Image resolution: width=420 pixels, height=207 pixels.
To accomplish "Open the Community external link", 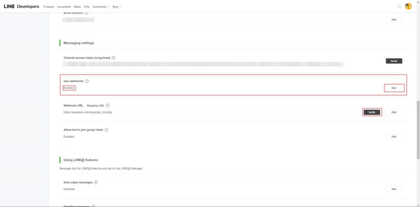I will pos(100,7).
